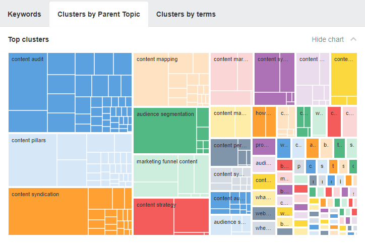This screenshot has height=243, width=365.
Task: Click the yellow 'cont...' small tile
Action: (x=264, y=180)
